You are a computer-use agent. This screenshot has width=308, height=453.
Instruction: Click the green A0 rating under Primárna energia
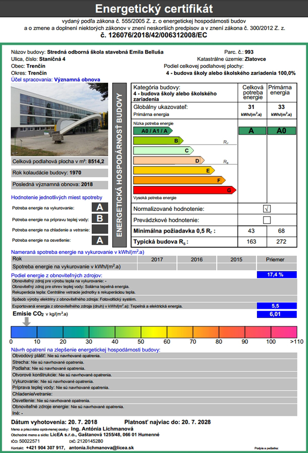pyautogui.click(x=282, y=131)
